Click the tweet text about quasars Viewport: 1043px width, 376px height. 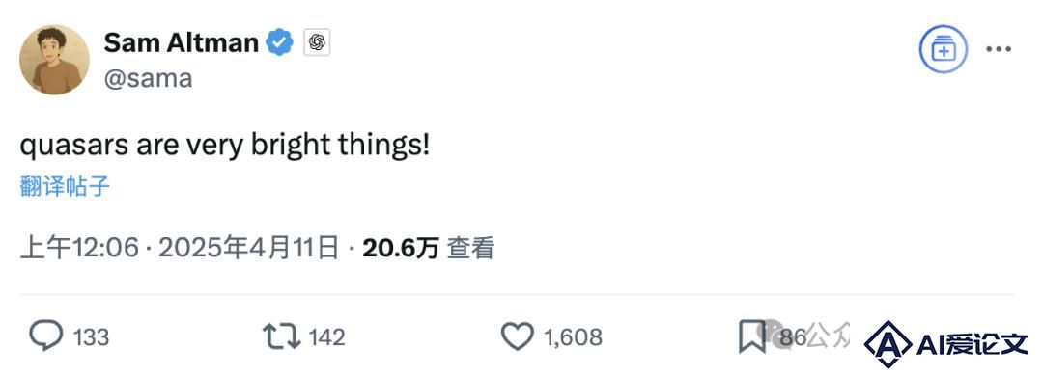pos(225,146)
